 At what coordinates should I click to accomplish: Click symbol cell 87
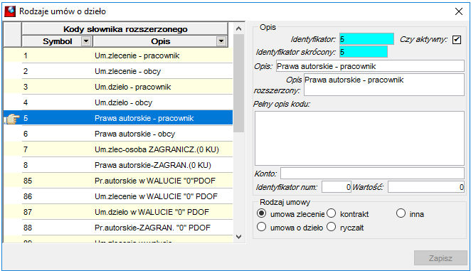[x=57, y=212]
